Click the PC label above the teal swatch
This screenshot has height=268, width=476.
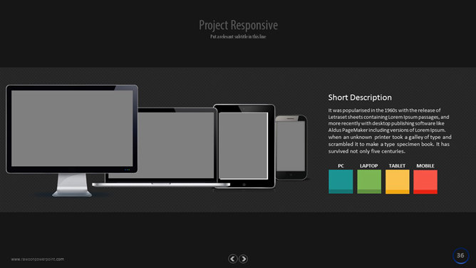click(341, 165)
